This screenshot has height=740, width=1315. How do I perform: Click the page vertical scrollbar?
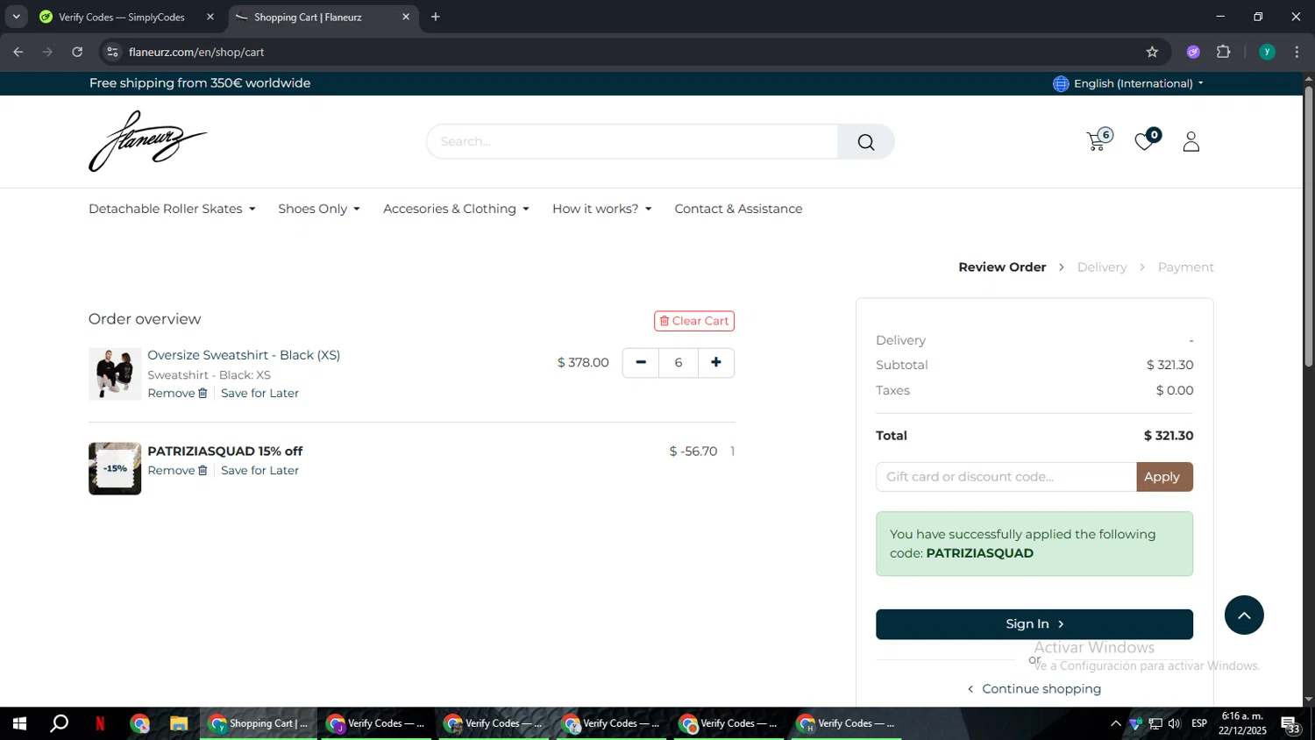(x=1308, y=226)
